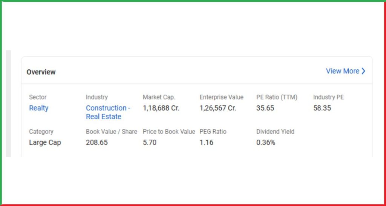Screen dimensions: 386x206
Task: Select the Market Cap. value 1,18,688 Cr.
Action: 161,108
